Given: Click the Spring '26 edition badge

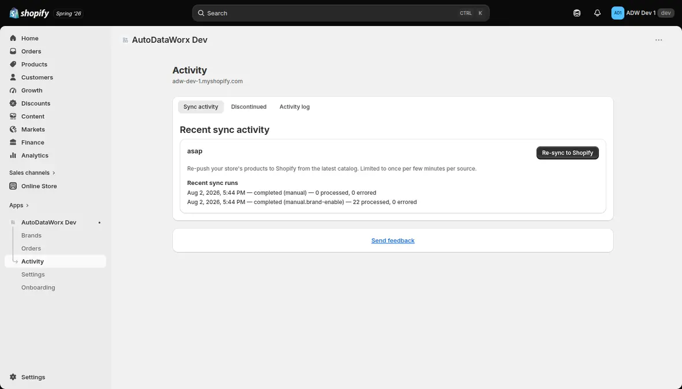Looking at the screenshot, I should click(x=69, y=13).
